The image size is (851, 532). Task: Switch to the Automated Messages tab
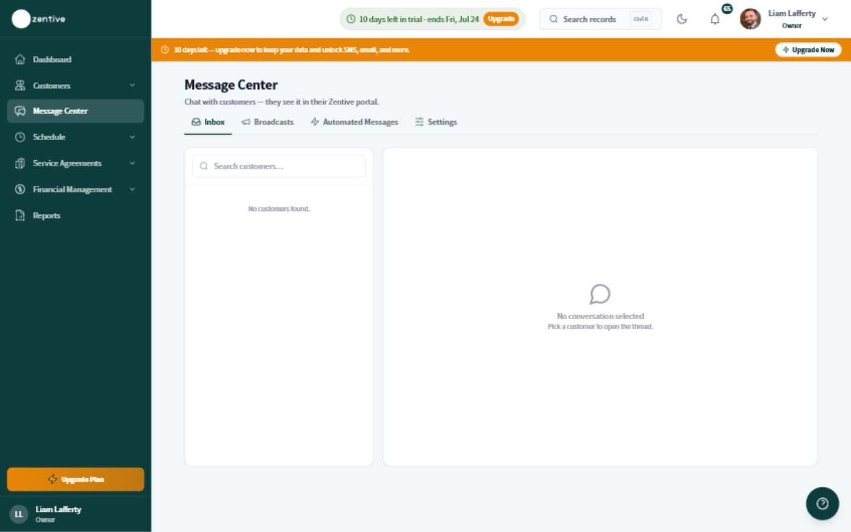pos(355,122)
